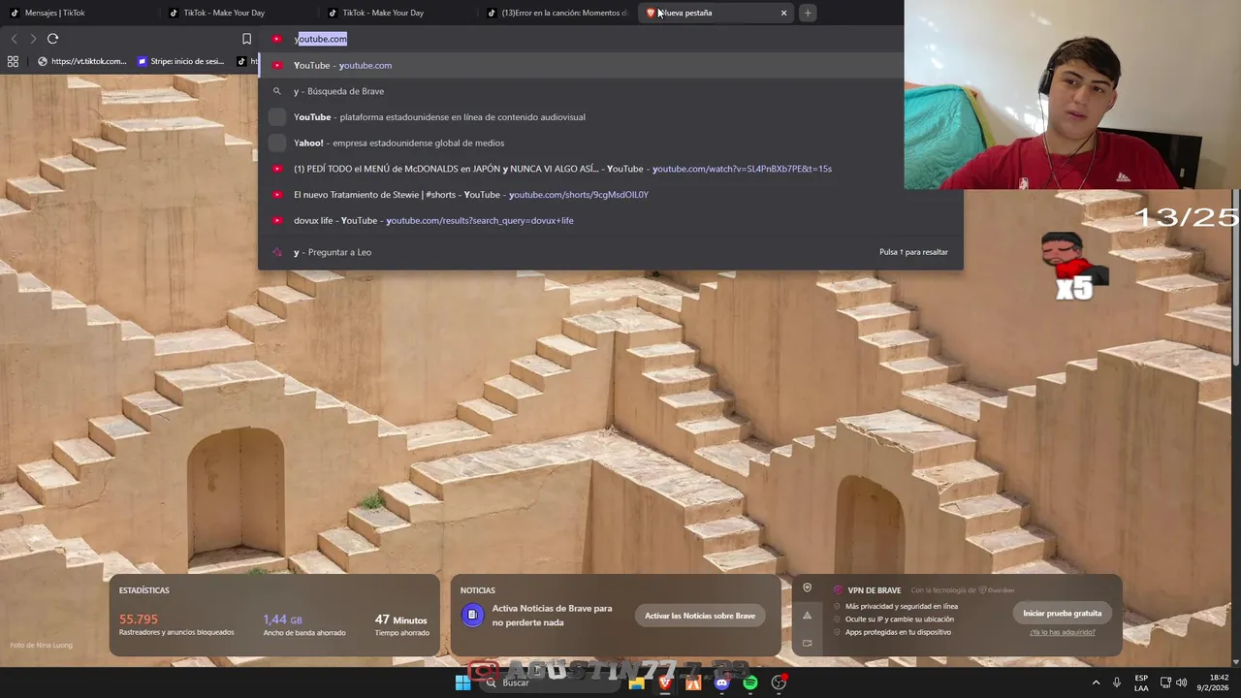Select the YouTube - youtube.com suggestion
This screenshot has width=1241, height=698.
click(611, 65)
